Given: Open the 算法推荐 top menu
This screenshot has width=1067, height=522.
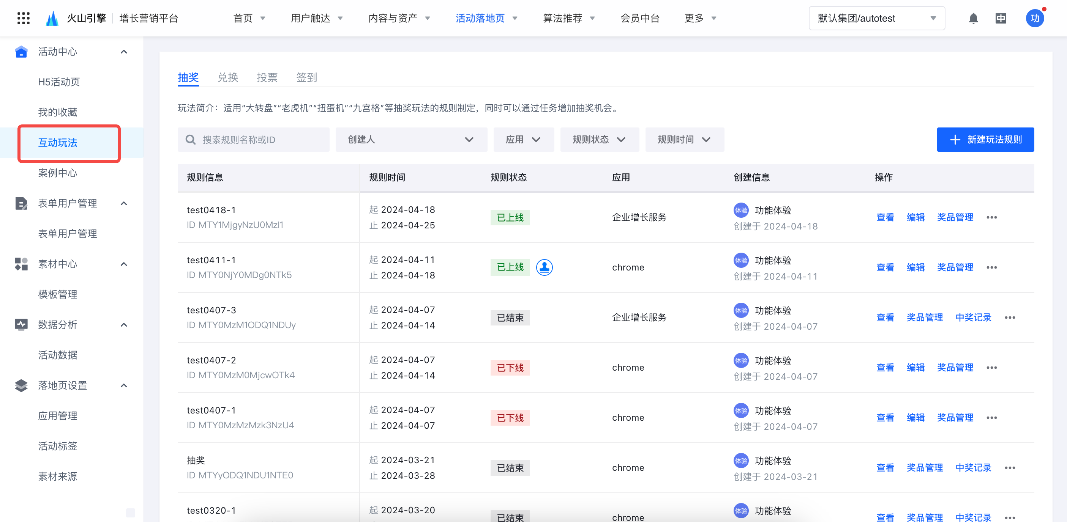Looking at the screenshot, I should click(x=569, y=18).
